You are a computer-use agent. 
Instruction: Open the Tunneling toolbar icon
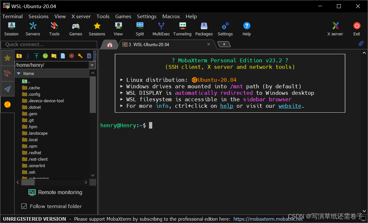click(182, 29)
